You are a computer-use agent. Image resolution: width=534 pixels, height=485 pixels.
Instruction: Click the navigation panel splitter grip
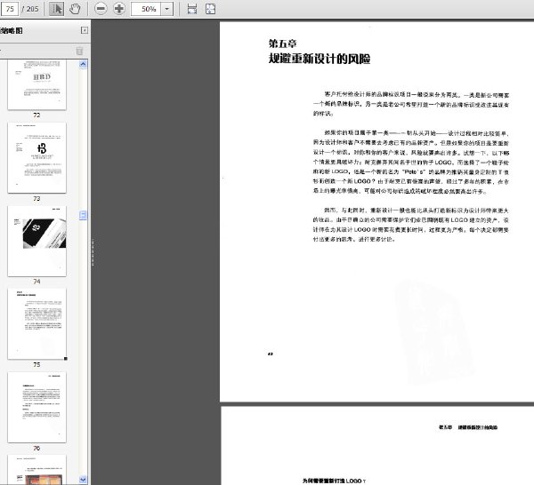pyautogui.click(x=93, y=252)
